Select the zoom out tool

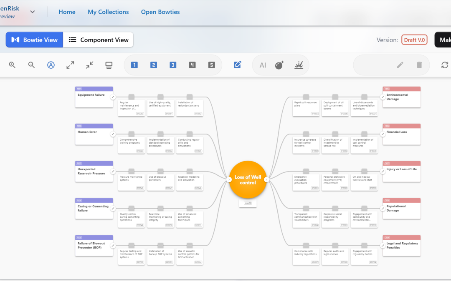tap(31, 65)
